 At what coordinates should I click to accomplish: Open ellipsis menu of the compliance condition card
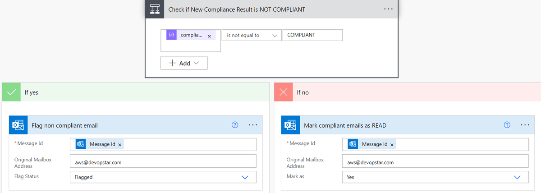(388, 9)
